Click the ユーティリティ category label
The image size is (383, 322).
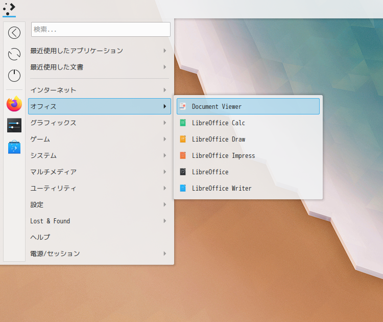(53, 188)
